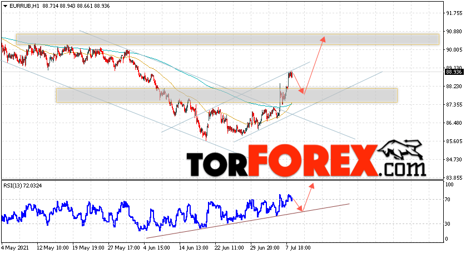Viewport: 466px width, 254px height.
Task: Select the RSI(13) 72.0324 indicator label
Action: tap(23, 186)
